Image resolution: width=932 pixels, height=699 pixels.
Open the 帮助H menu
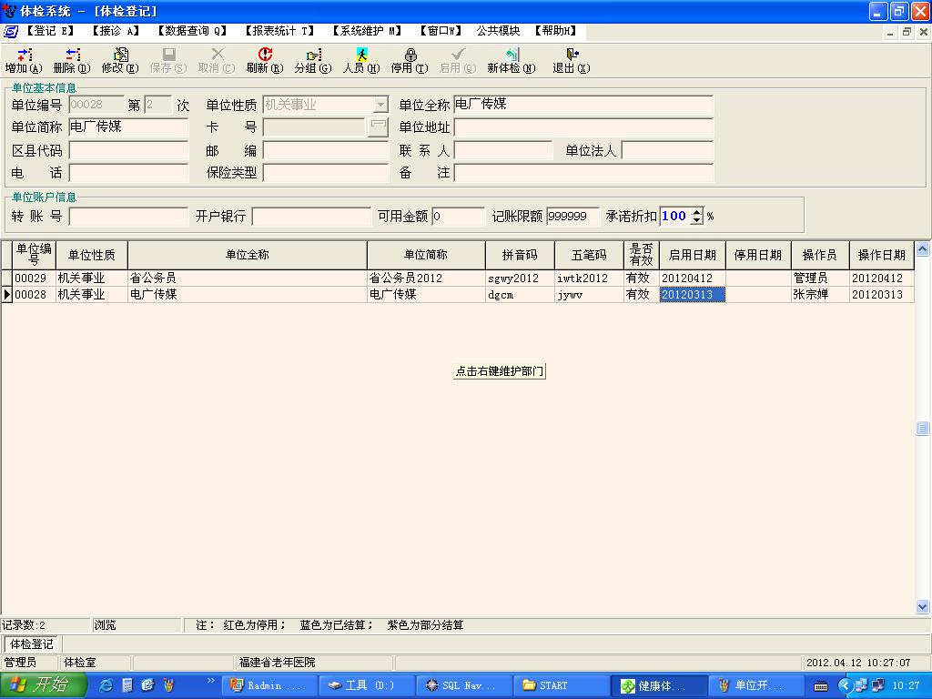(556, 31)
